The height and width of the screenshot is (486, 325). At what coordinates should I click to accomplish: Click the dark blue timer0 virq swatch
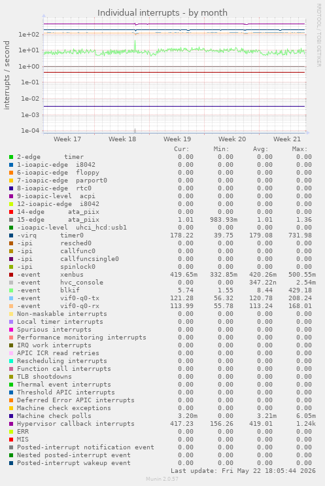(11, 235)
